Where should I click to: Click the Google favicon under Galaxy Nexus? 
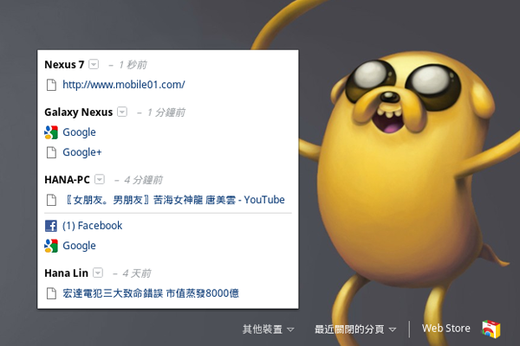51,132
